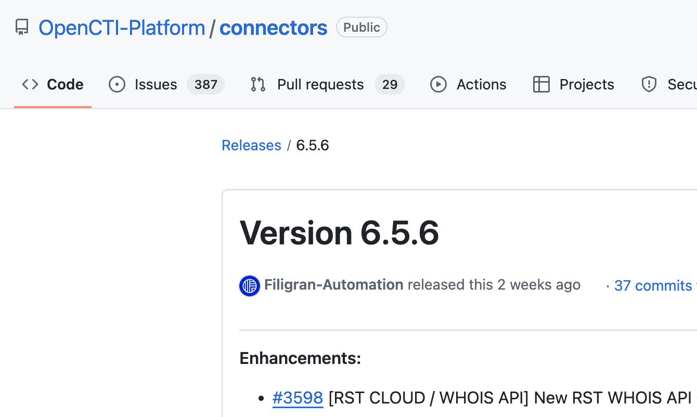The height and width of the screenshot is (417, 697).
Task: Open the connectors repository link
Action: (x=273, y=27)
